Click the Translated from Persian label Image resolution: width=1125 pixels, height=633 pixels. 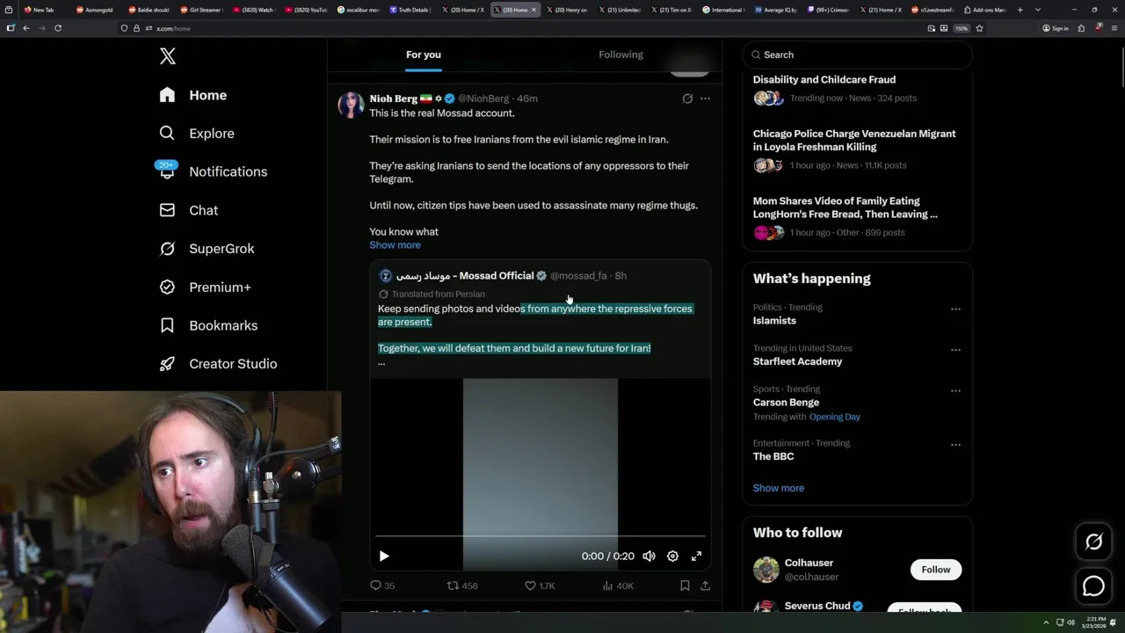tap(438, 295)
